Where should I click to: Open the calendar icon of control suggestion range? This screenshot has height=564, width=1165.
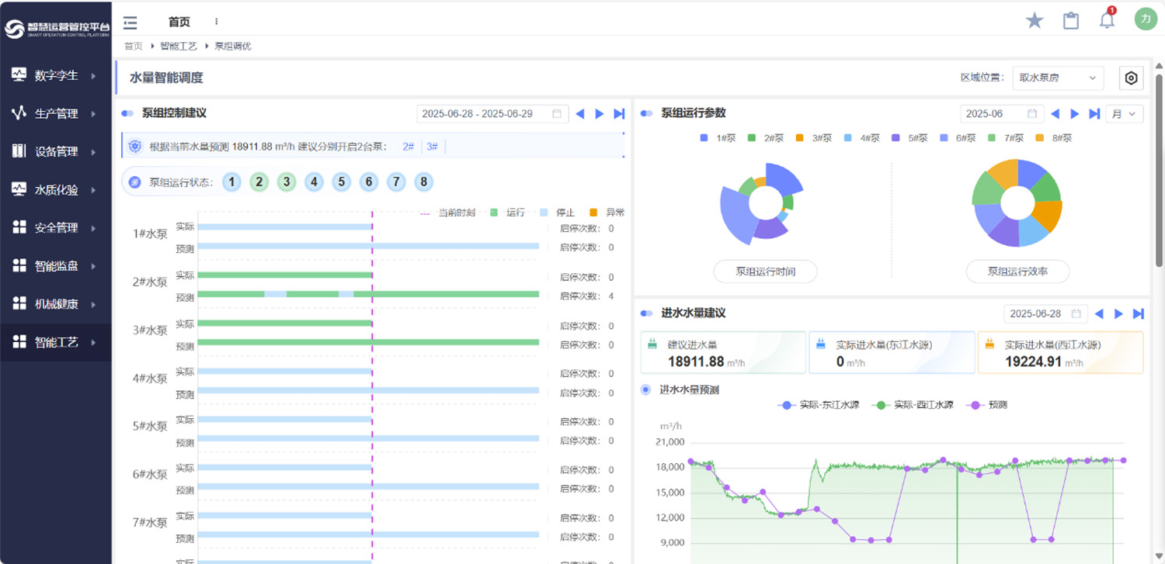[557, 114]
